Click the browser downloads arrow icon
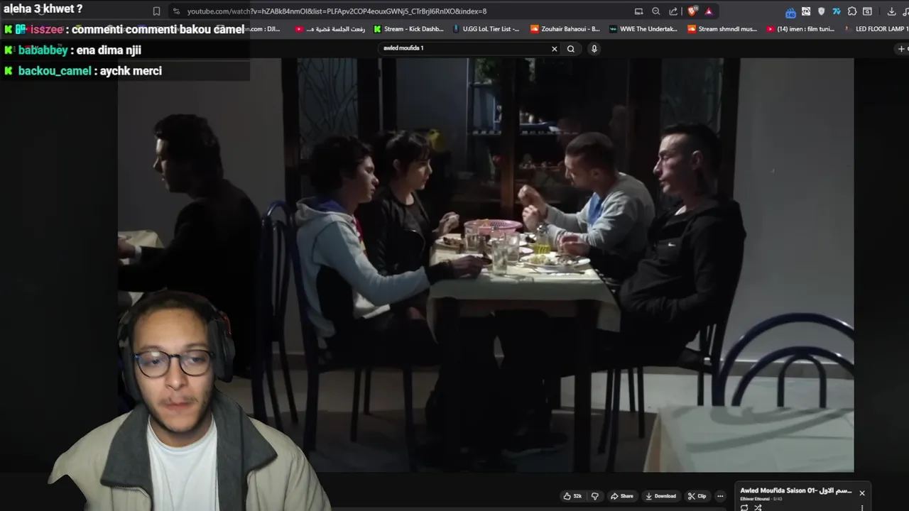Screen dimensions: 909x511 [892, 11]
